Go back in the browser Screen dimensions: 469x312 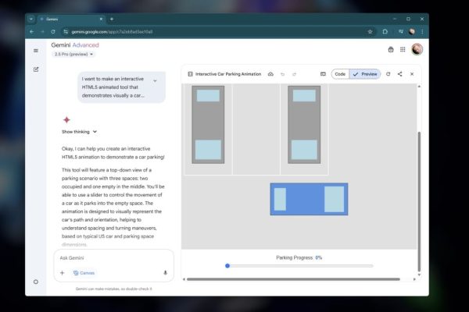32,32
